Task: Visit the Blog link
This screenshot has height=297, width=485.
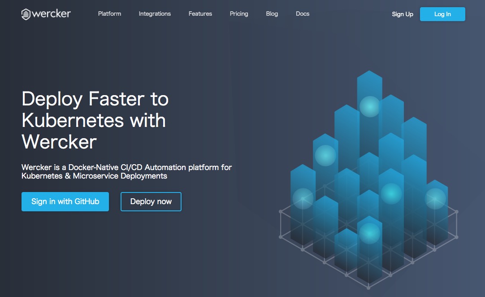Action: click(272, 14)
